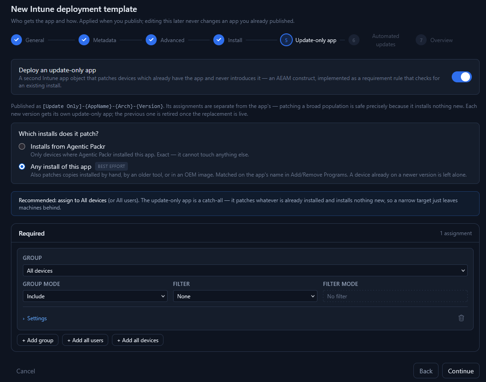Click the New Intune deployment template title
The width and height of the screenshot is (486, 382).
coord(74,9)
